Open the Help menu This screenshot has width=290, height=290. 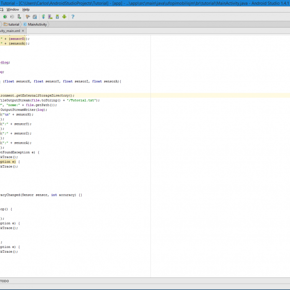pos(26,9)
